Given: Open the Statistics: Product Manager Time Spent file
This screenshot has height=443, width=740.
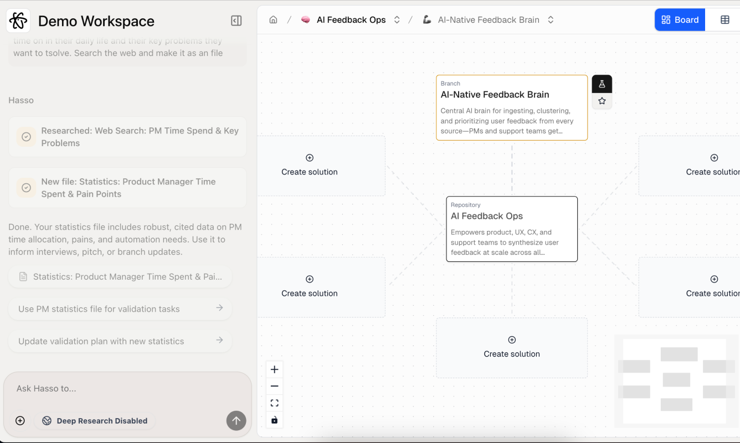Looking at the screenshot, I should (x=120, y=277).
